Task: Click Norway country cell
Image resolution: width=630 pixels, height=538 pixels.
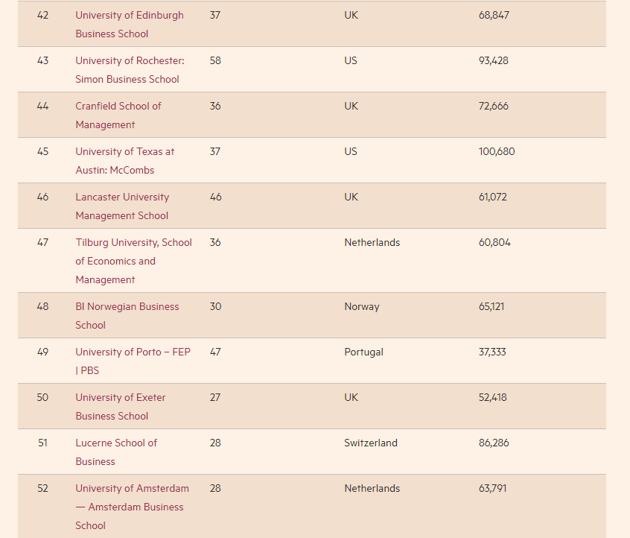Action: pos(362,307)
